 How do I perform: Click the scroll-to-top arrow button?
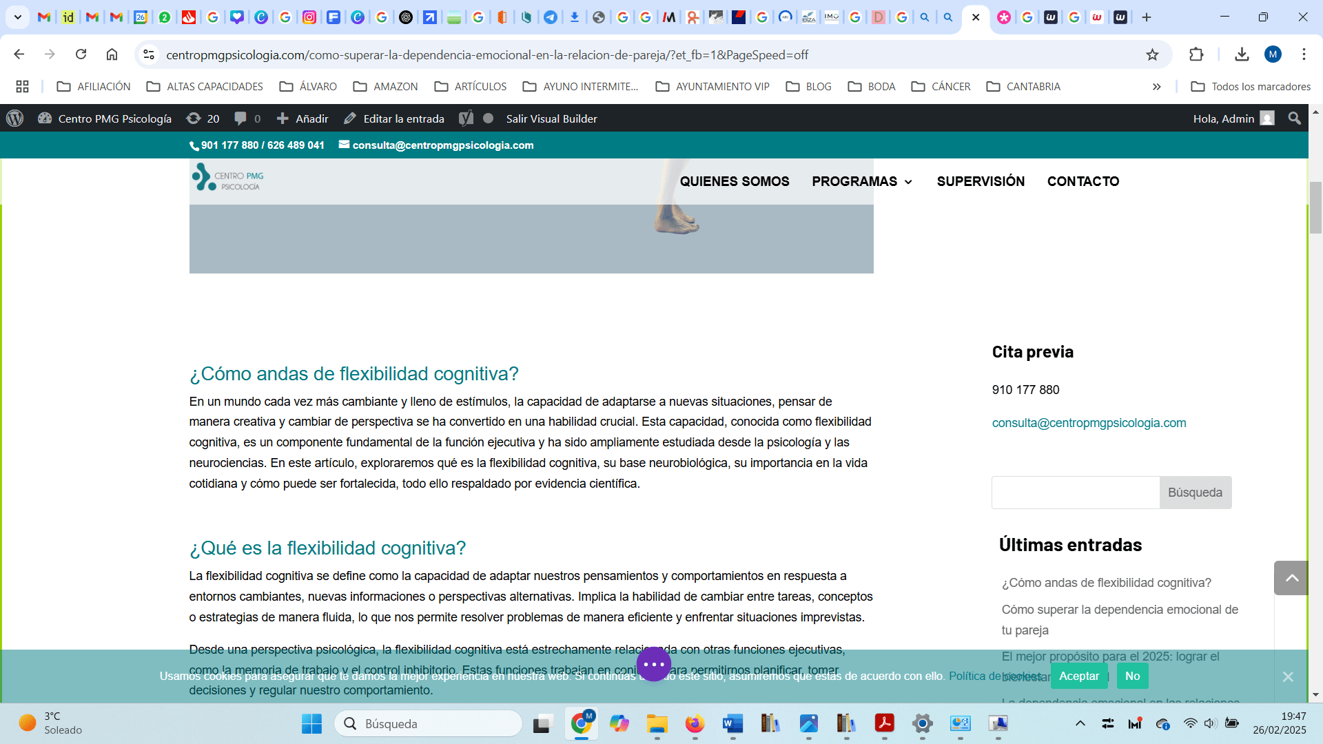[x=1291, y=578]
